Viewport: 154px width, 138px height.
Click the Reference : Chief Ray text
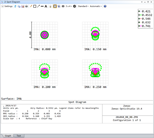coord(39,119)
